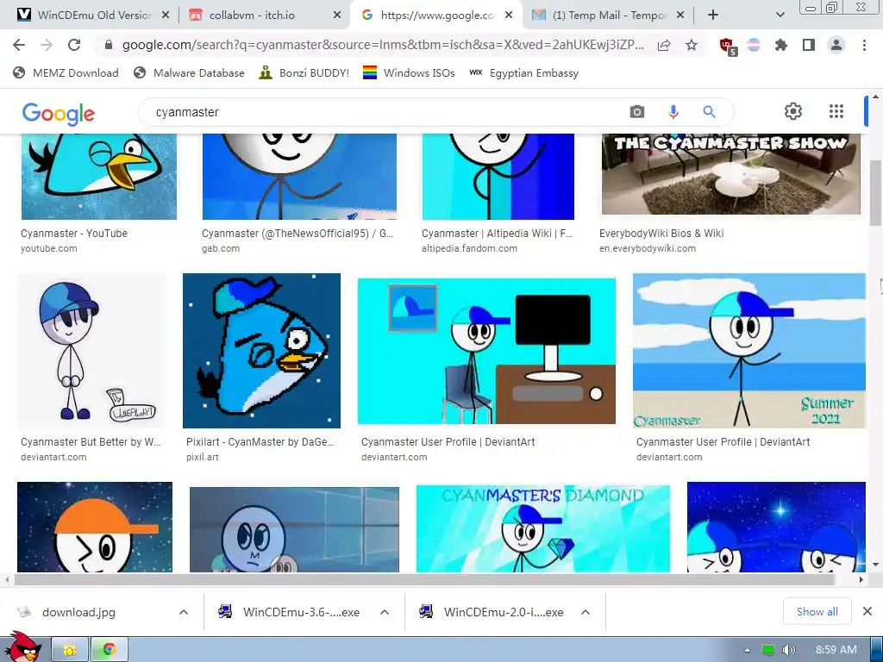883x662 pixels.
Task: Click the altipedia.fandom.com source text
Action: tap(469, 248)
